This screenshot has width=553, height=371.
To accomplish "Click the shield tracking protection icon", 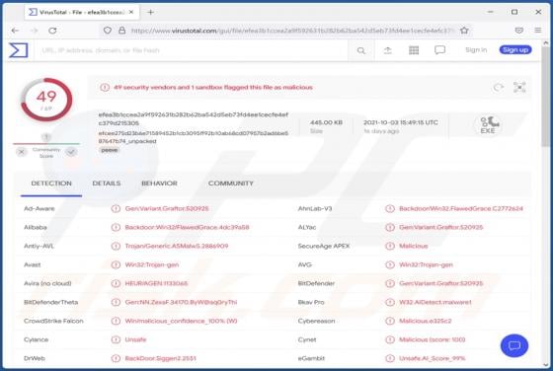I will pyautogui.click(x=108, y=31).
